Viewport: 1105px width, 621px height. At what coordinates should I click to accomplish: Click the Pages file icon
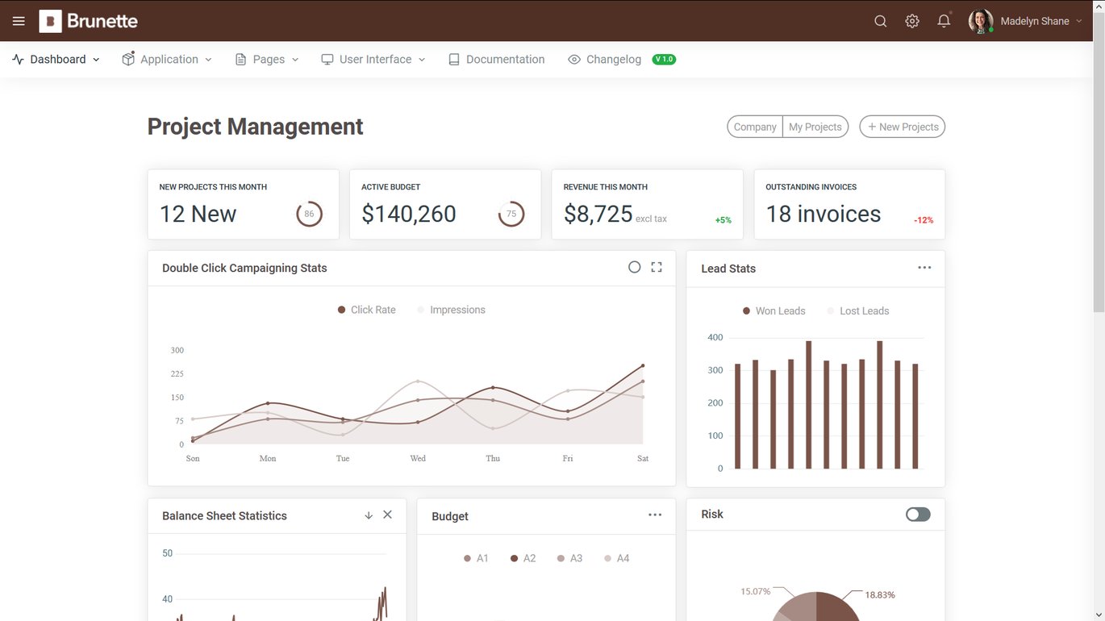[x=240, y=60]
